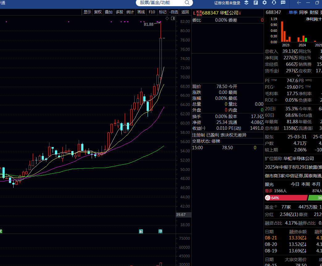Click the red 64% bullish bar
This screenshot has height=266, width=322.
coord(286,198)
